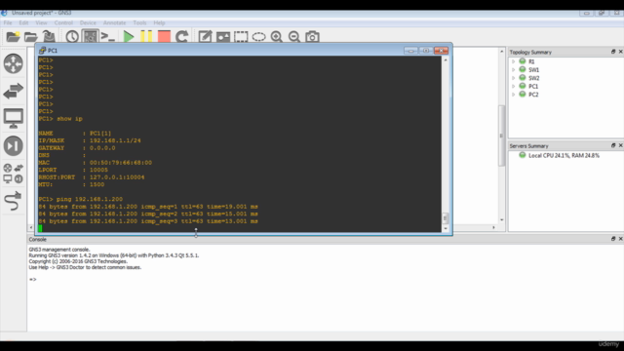Select the Add a link cable tool
Screen dimensions: 624x351
(x=13, y=201)
